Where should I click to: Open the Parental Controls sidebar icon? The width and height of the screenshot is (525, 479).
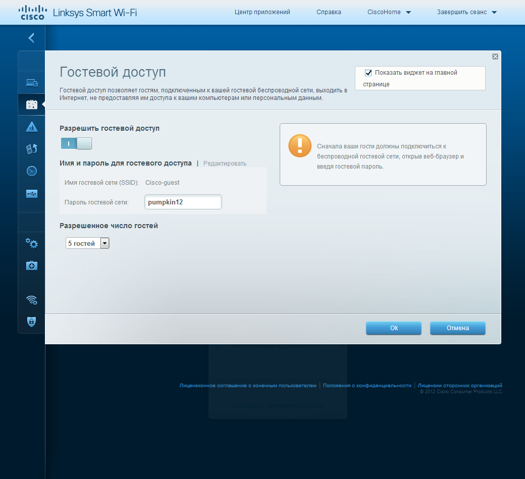coord(32,127)
